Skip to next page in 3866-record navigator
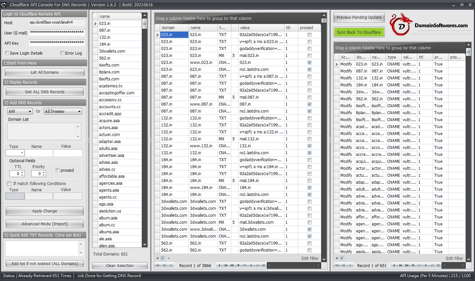The width and height of the screenshot is (475, 281). [226, 265]
